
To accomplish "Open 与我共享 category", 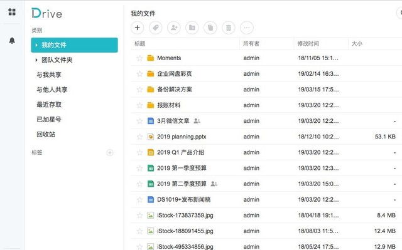I will 49,75.
